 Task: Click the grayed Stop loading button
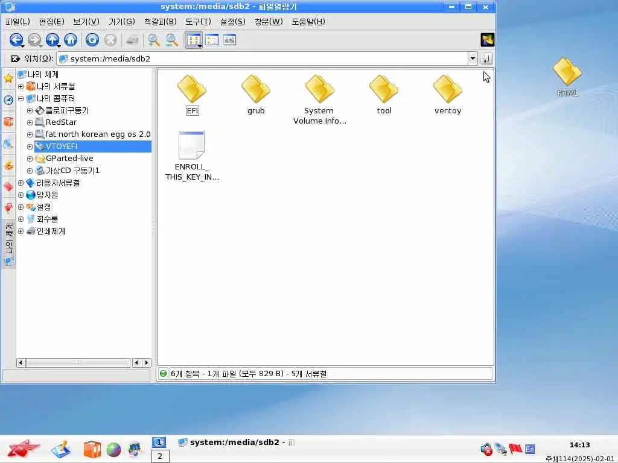(x=110, y=40)
